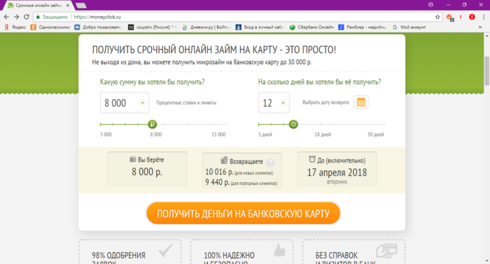Click the green lock Защищено security indicator

(52, 17)
